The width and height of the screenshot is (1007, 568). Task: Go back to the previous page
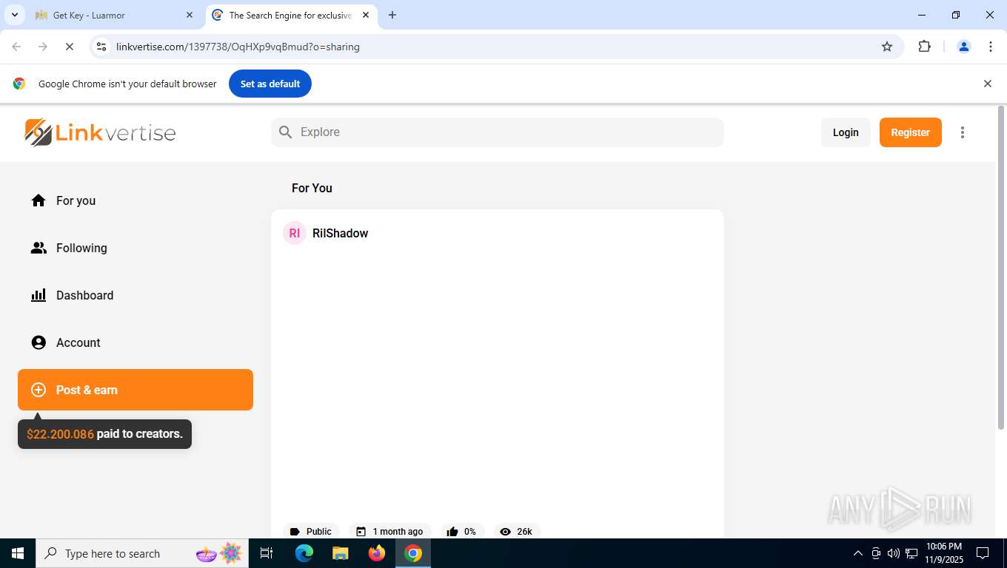(x=16, y=47)
